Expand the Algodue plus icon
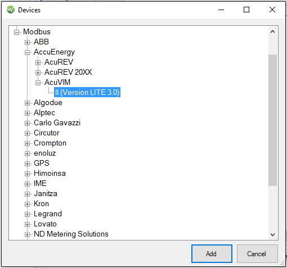Image resolution: width=287 pixels, height=268 pixels. click(x=27, y=103)
